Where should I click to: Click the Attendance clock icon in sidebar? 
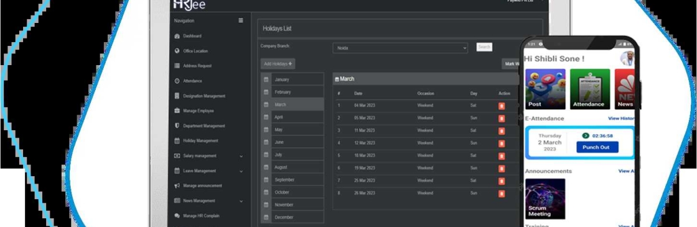(177, 81)
